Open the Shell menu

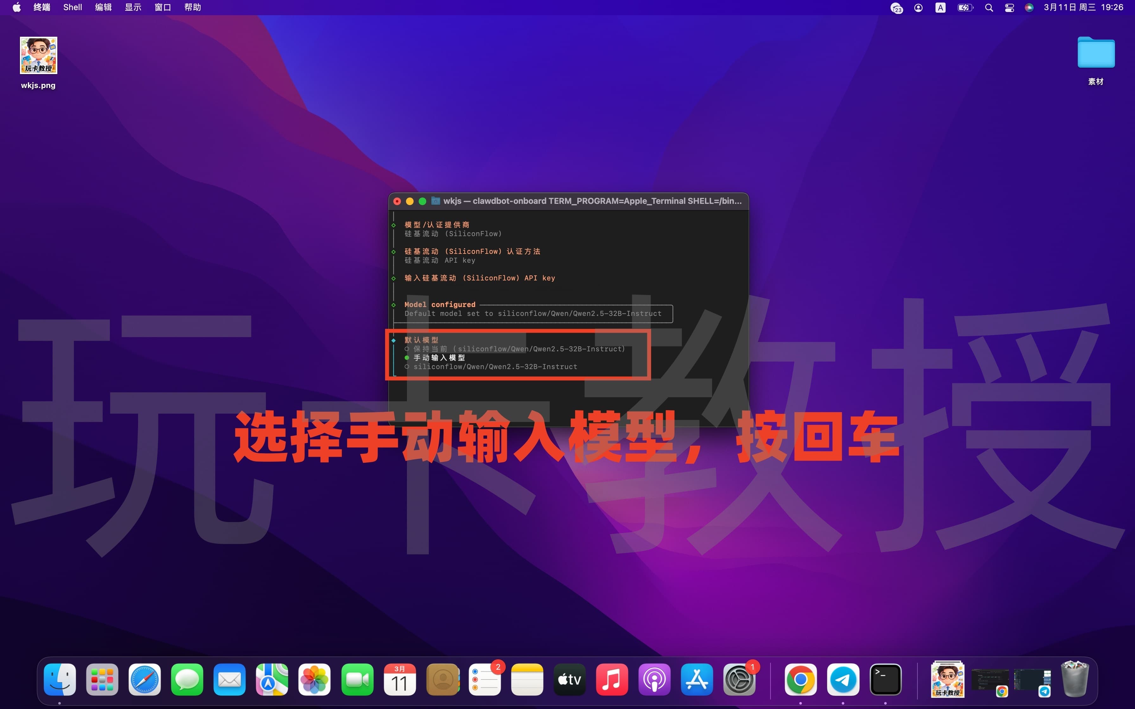[x=72, y=7]
